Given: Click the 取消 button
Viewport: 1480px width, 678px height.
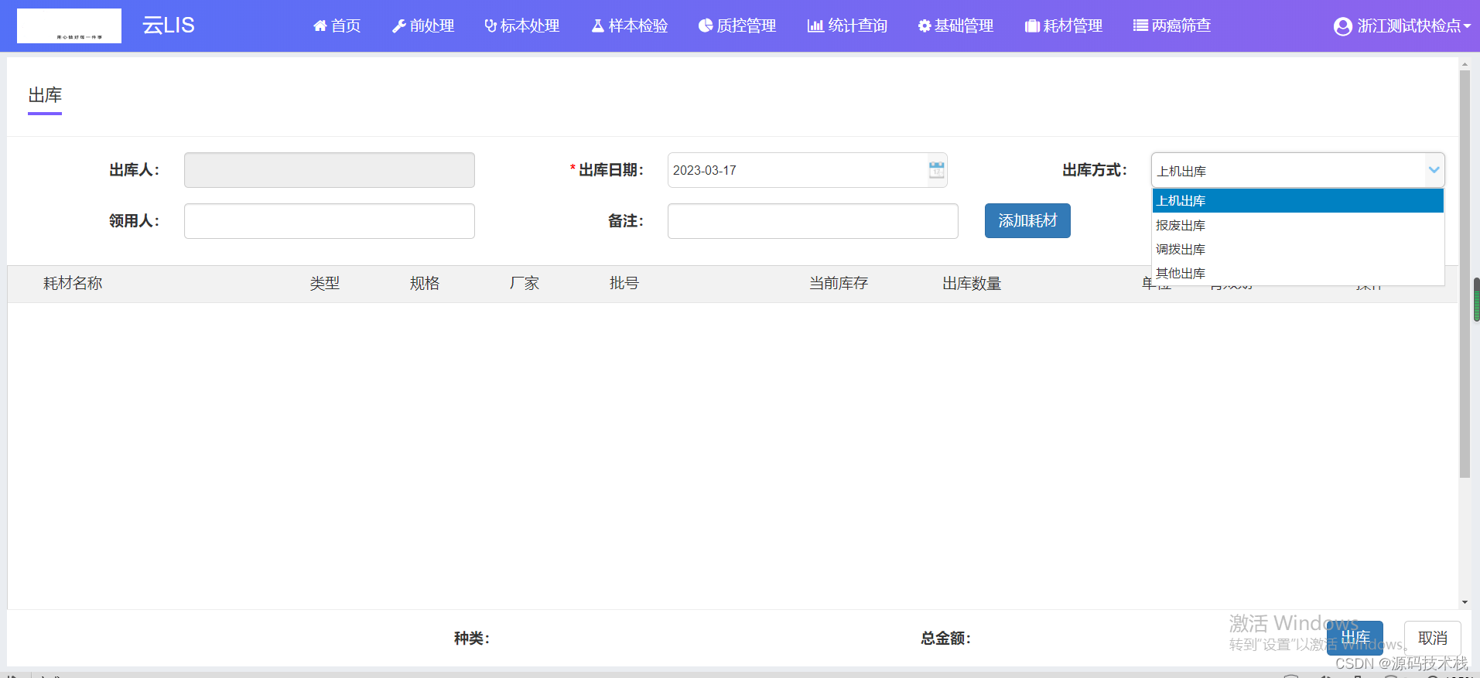Looking at the screenshot, I should click(1433, 639).
